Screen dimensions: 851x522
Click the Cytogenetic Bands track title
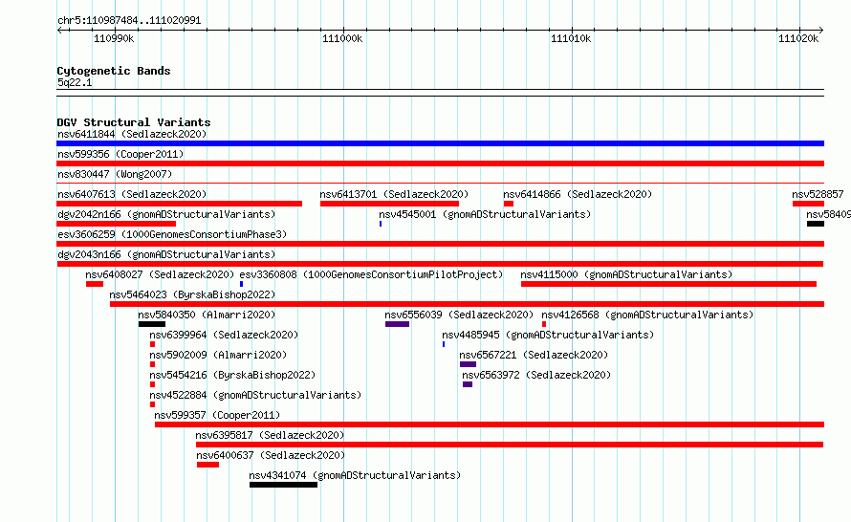coord(114,71)
